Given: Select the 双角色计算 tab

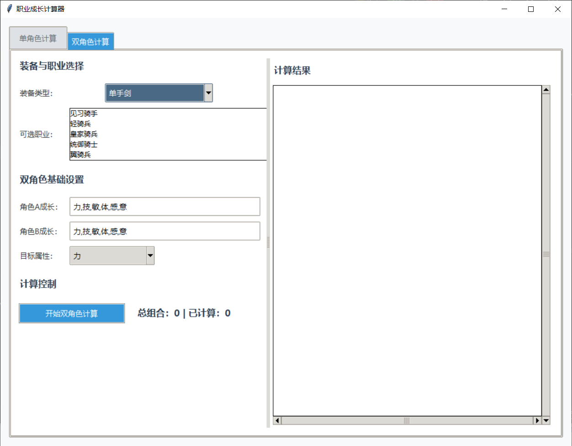Looking at the screenshot, I should pos(90,42).
